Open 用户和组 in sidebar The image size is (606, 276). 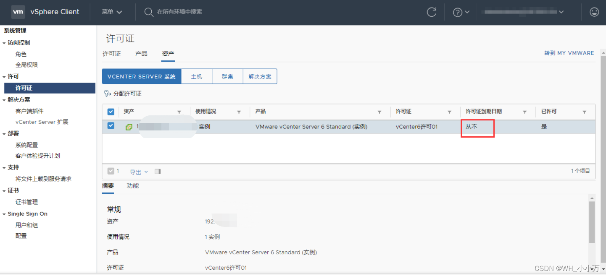pos(26,225)
